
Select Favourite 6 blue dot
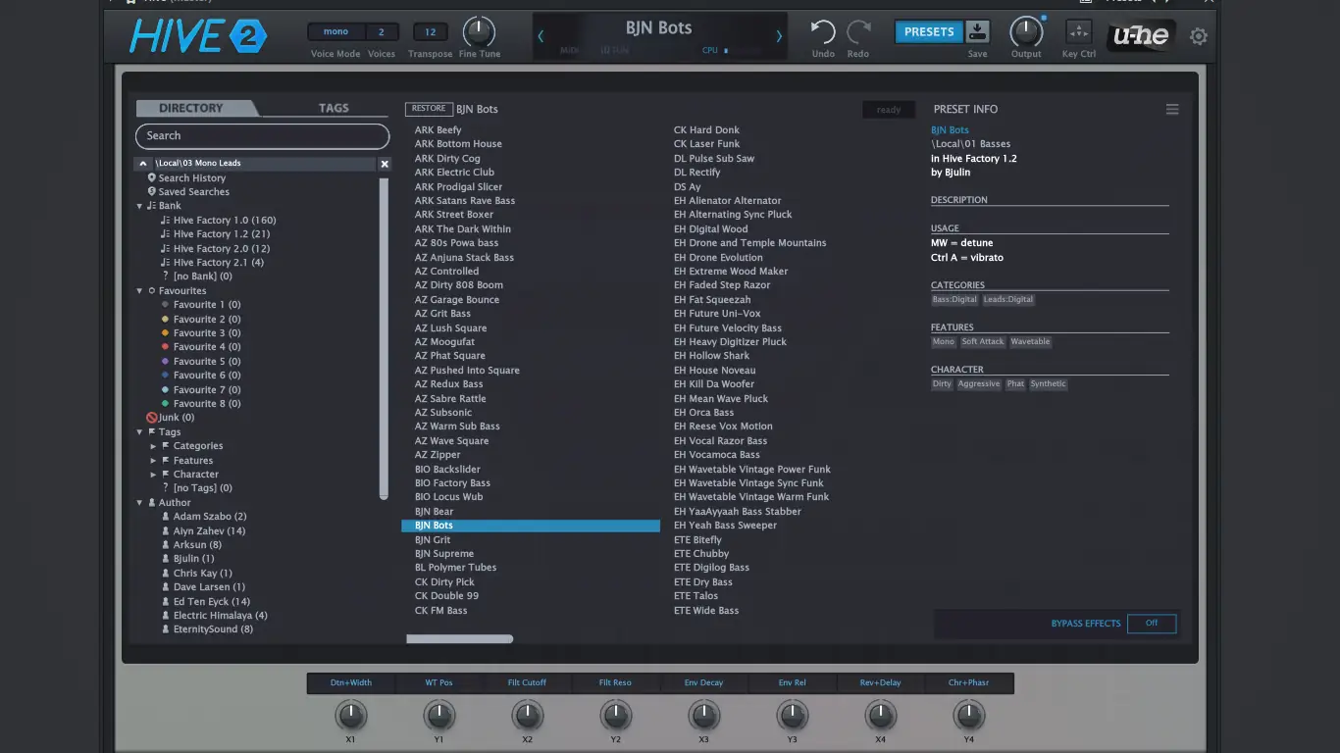tap(165, 376)
